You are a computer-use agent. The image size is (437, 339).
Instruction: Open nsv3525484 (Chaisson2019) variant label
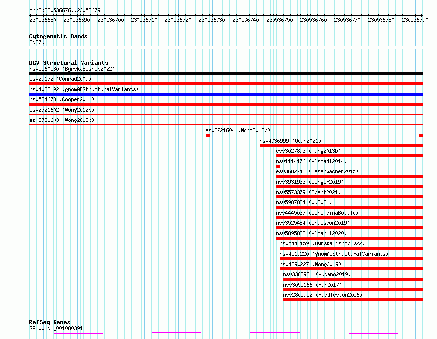313,223
